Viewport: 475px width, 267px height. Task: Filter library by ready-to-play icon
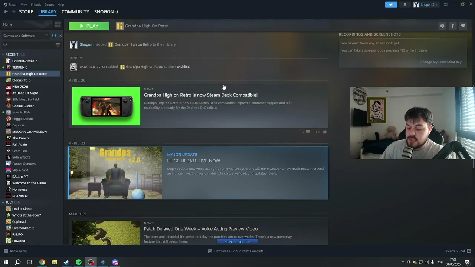tap(60, 36)
